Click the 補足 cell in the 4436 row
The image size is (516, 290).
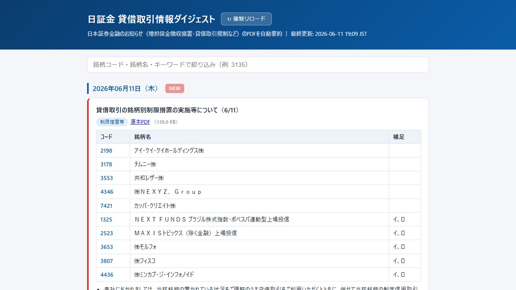[405, 275]
